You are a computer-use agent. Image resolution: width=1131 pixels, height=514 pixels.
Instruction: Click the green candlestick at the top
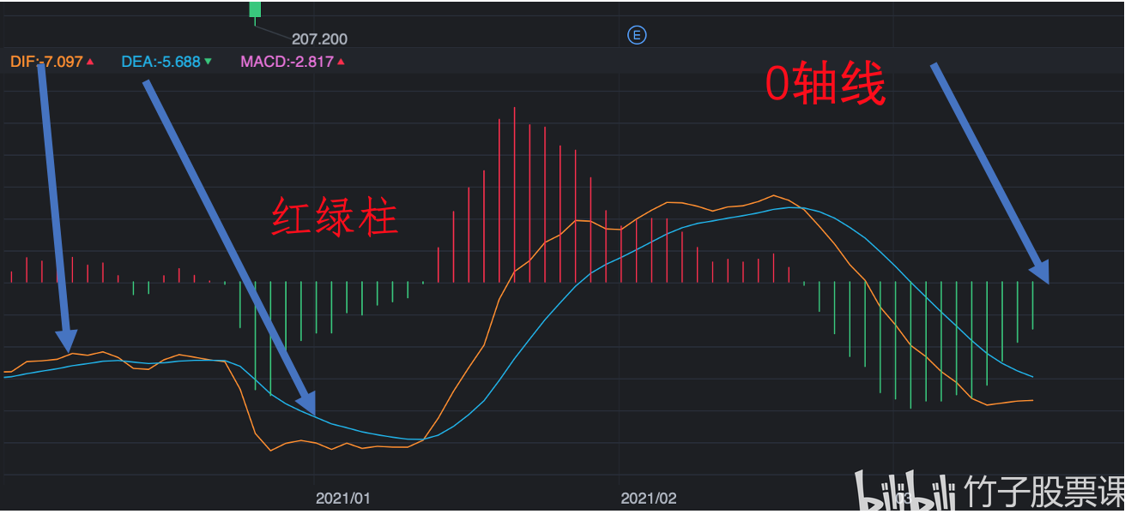click(x=255, y=9)
